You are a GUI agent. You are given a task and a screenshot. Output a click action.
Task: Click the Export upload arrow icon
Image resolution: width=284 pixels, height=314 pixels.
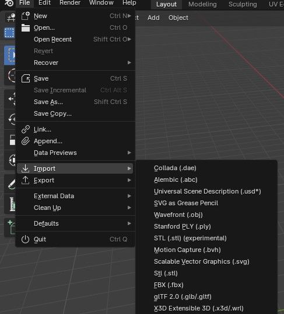(25, 180)
